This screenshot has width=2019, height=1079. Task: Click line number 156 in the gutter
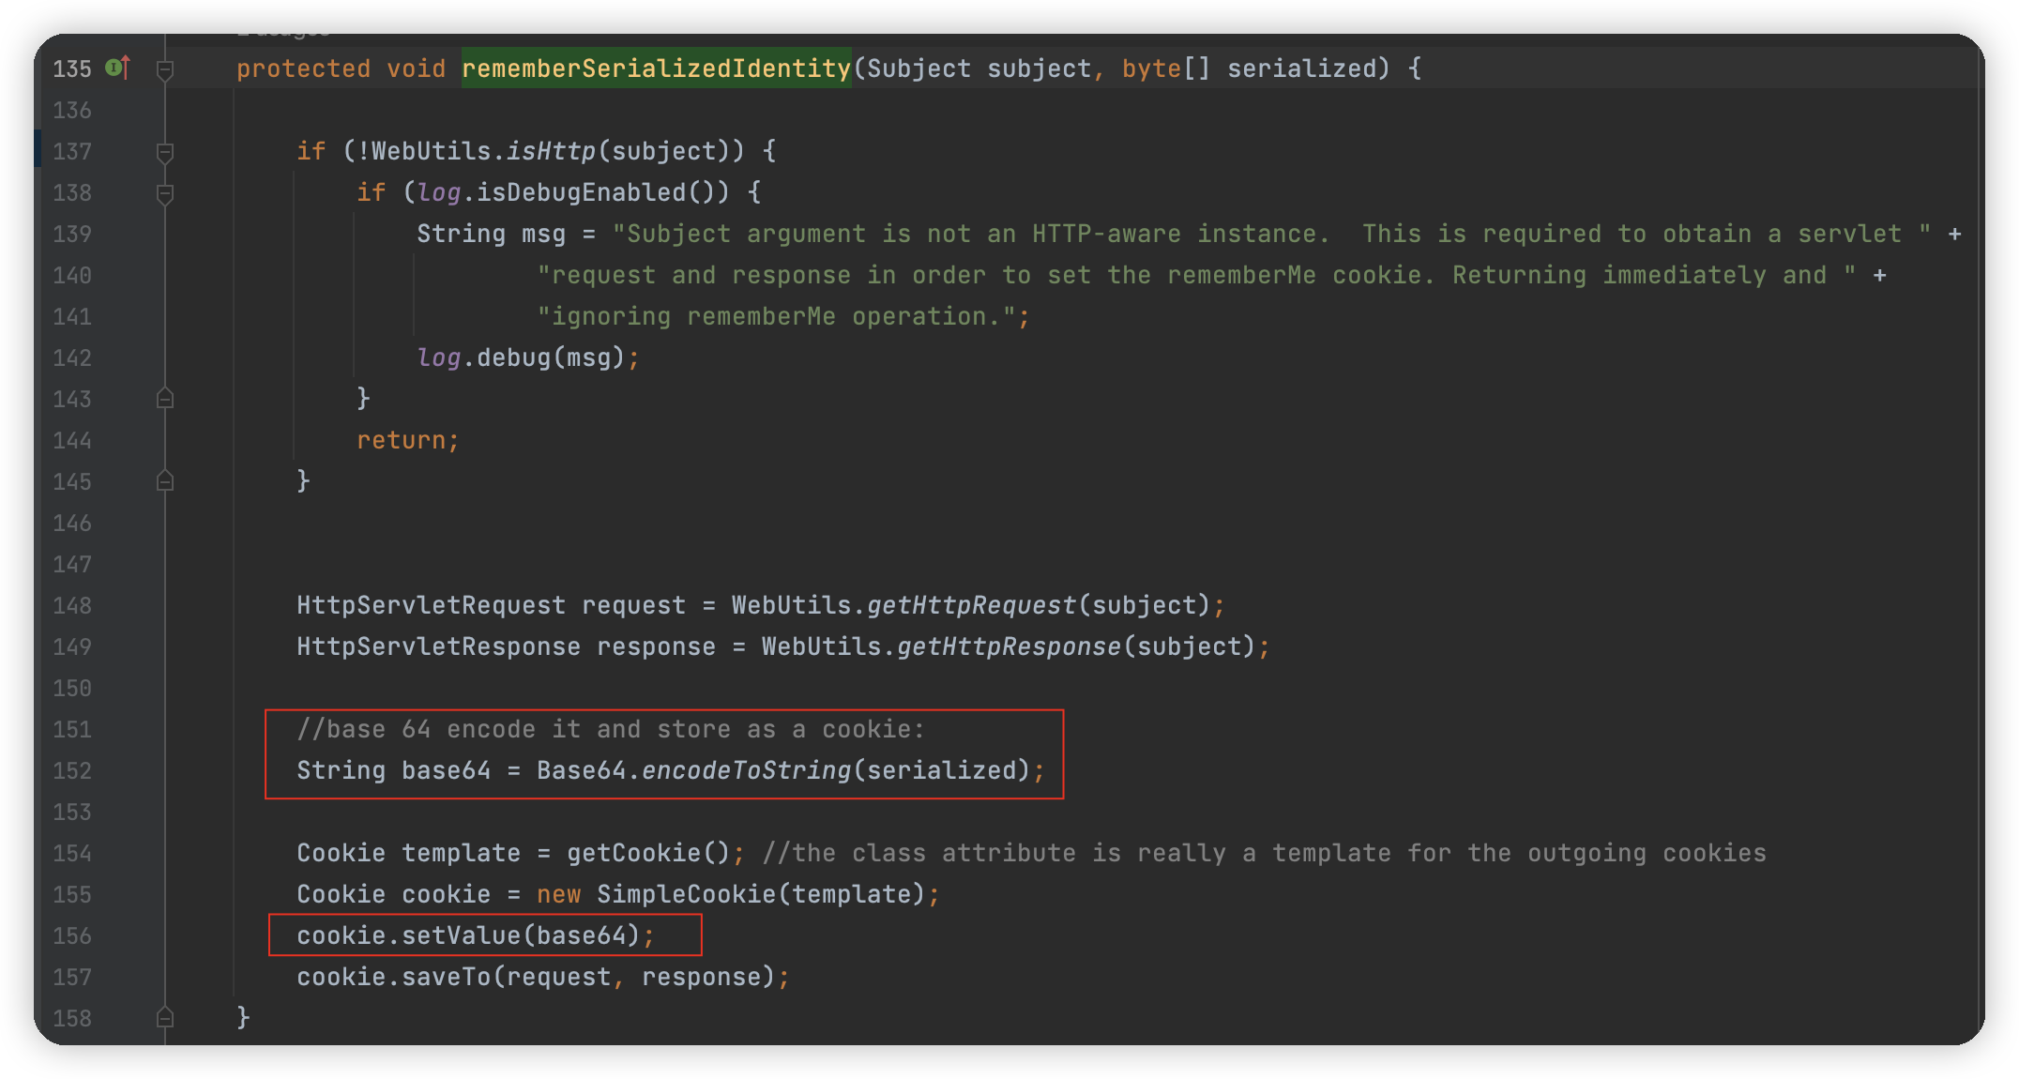[x=72, y=936]
